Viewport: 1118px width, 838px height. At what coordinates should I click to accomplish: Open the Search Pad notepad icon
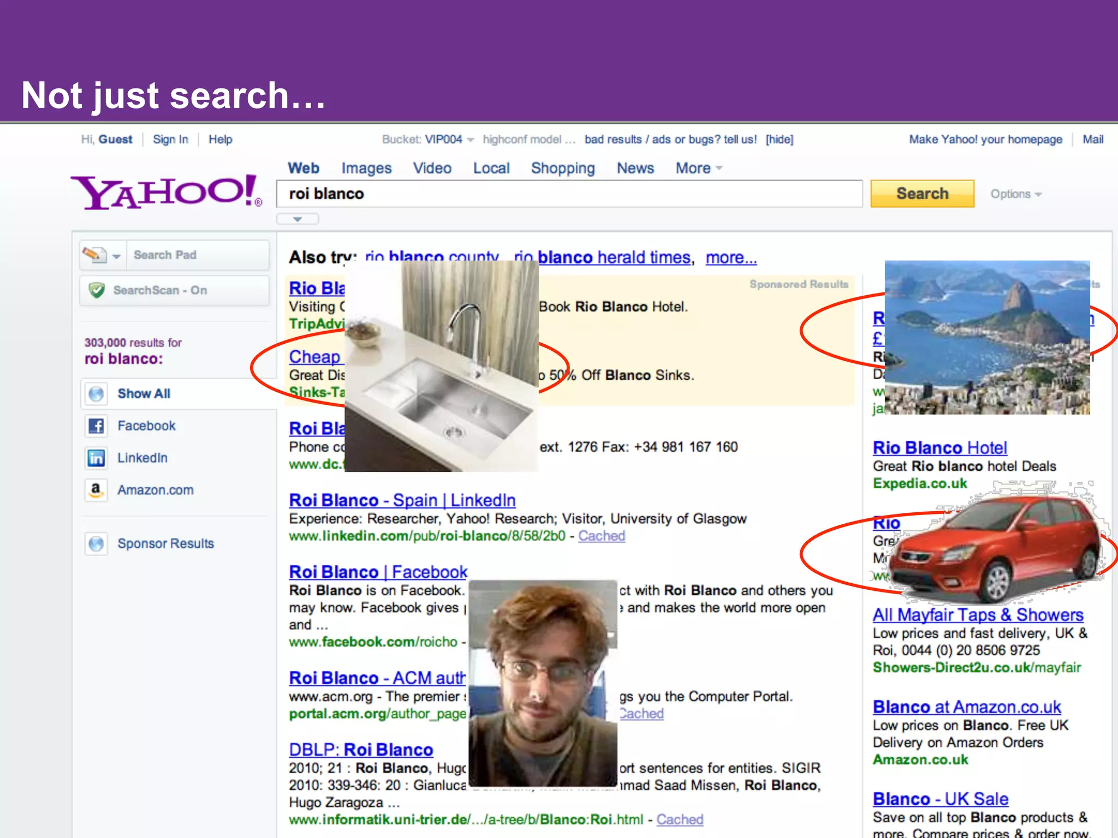coord(94,255)
